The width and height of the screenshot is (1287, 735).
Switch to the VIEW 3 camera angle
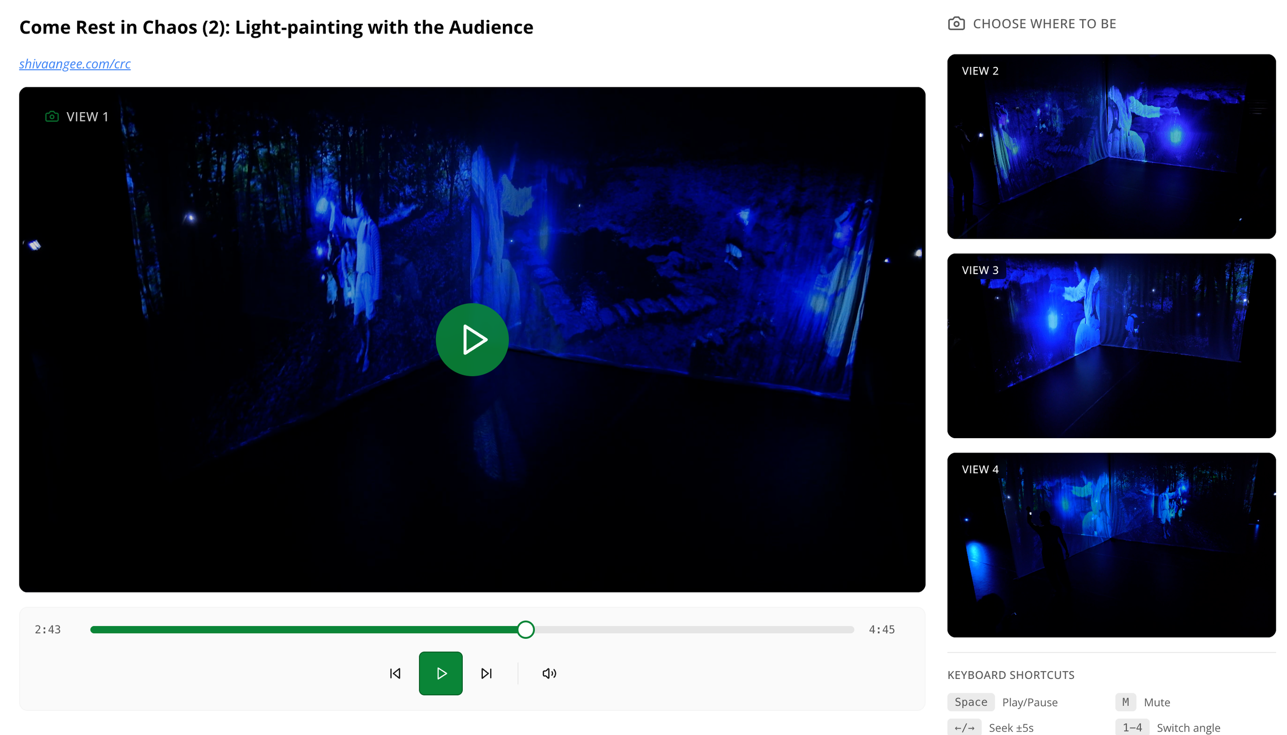click(1111, 346)
